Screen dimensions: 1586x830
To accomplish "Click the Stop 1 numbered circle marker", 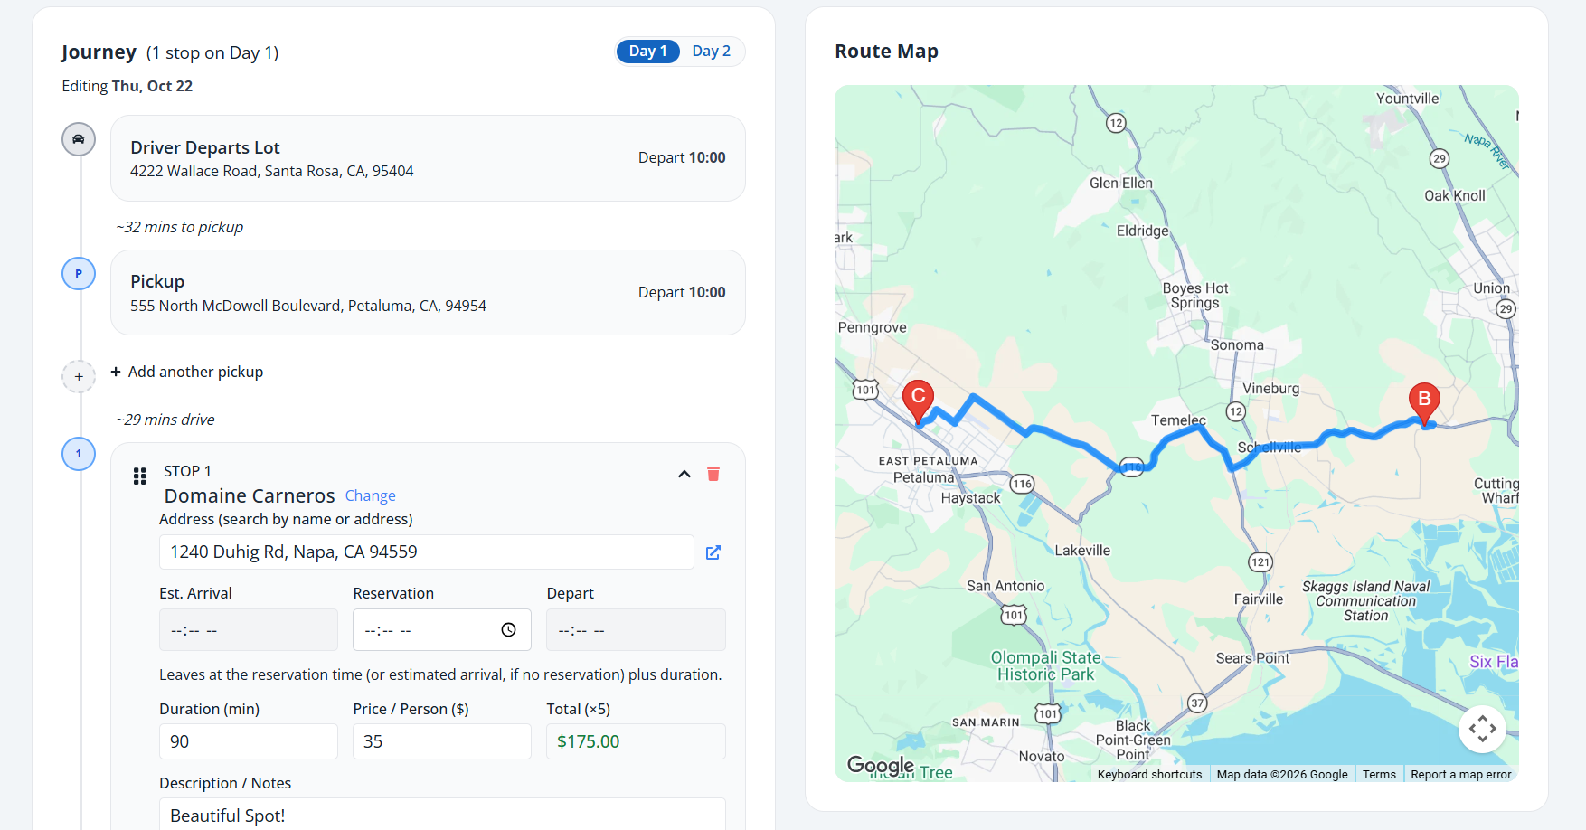I will point(79,454).
